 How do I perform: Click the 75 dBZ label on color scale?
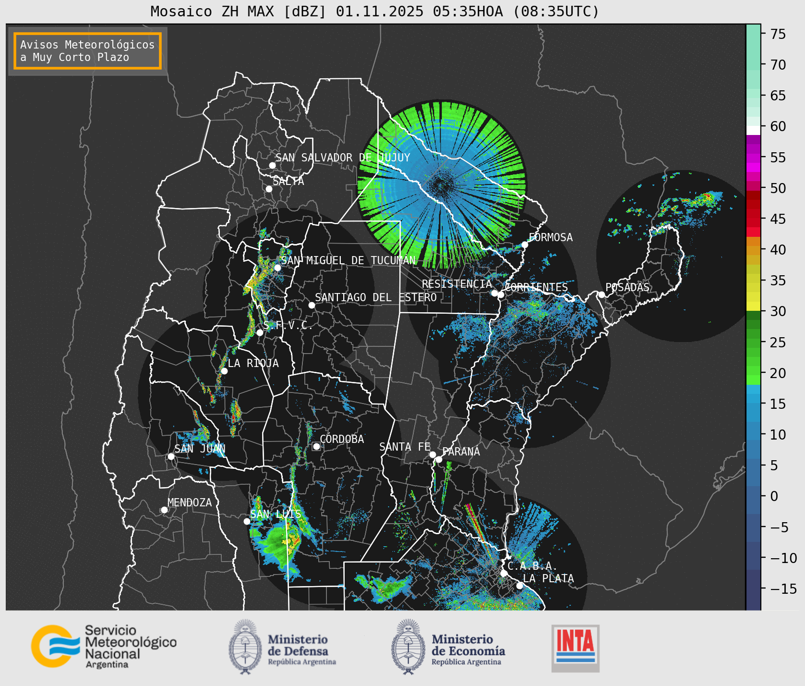tap(778, 34)
